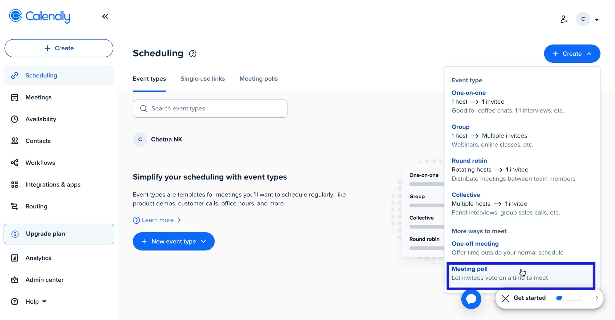This screenshot has height=320, width=615.
Task: Collapse the blue Create dropdown button
Action: (x=572, y=54)
